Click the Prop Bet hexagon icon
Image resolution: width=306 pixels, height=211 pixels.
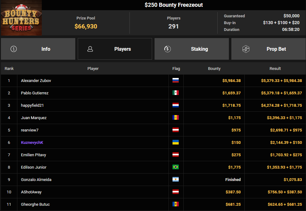[x=246, y=49]
